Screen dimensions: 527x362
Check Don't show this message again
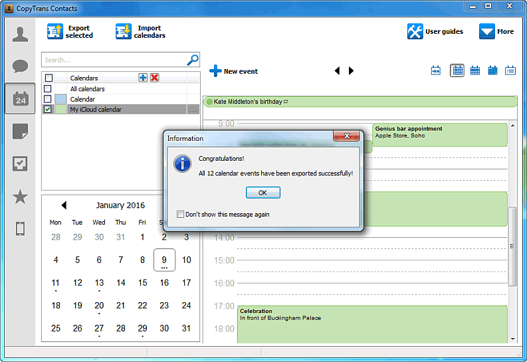pyautogui.click(x=181, y=215)
